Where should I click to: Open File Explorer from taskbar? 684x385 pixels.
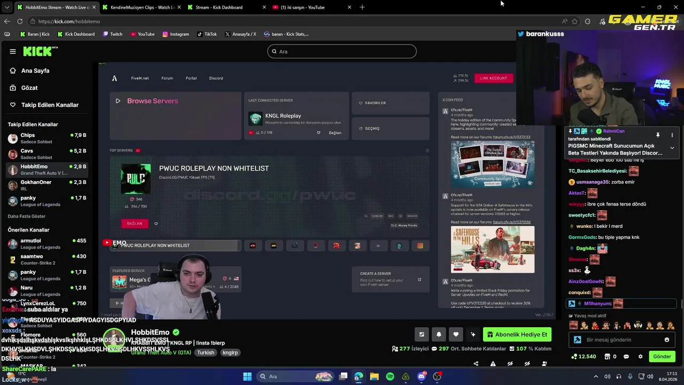pos(374,376)
